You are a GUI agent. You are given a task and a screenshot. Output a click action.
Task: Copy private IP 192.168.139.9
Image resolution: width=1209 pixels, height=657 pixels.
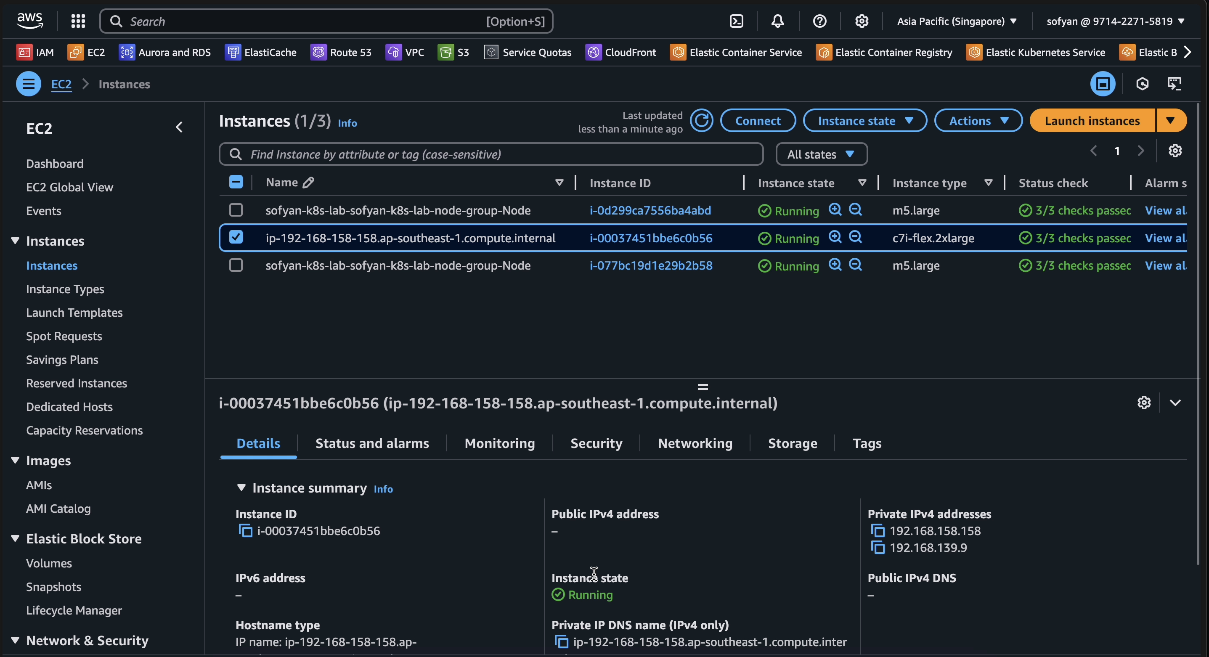878,548
